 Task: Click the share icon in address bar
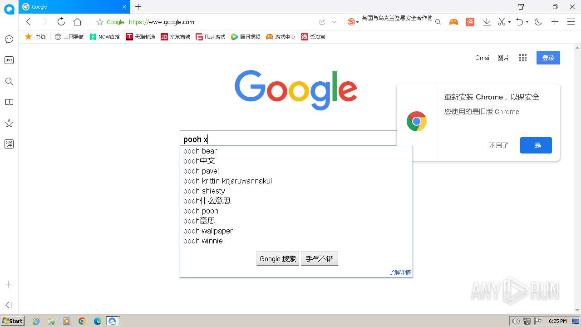click(322, 22)
